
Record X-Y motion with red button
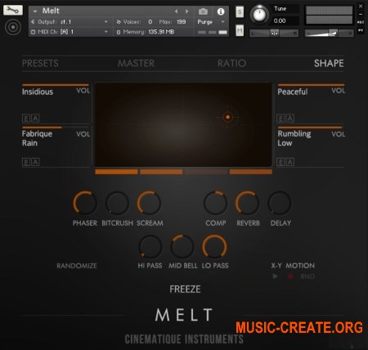tap(290, 276)
